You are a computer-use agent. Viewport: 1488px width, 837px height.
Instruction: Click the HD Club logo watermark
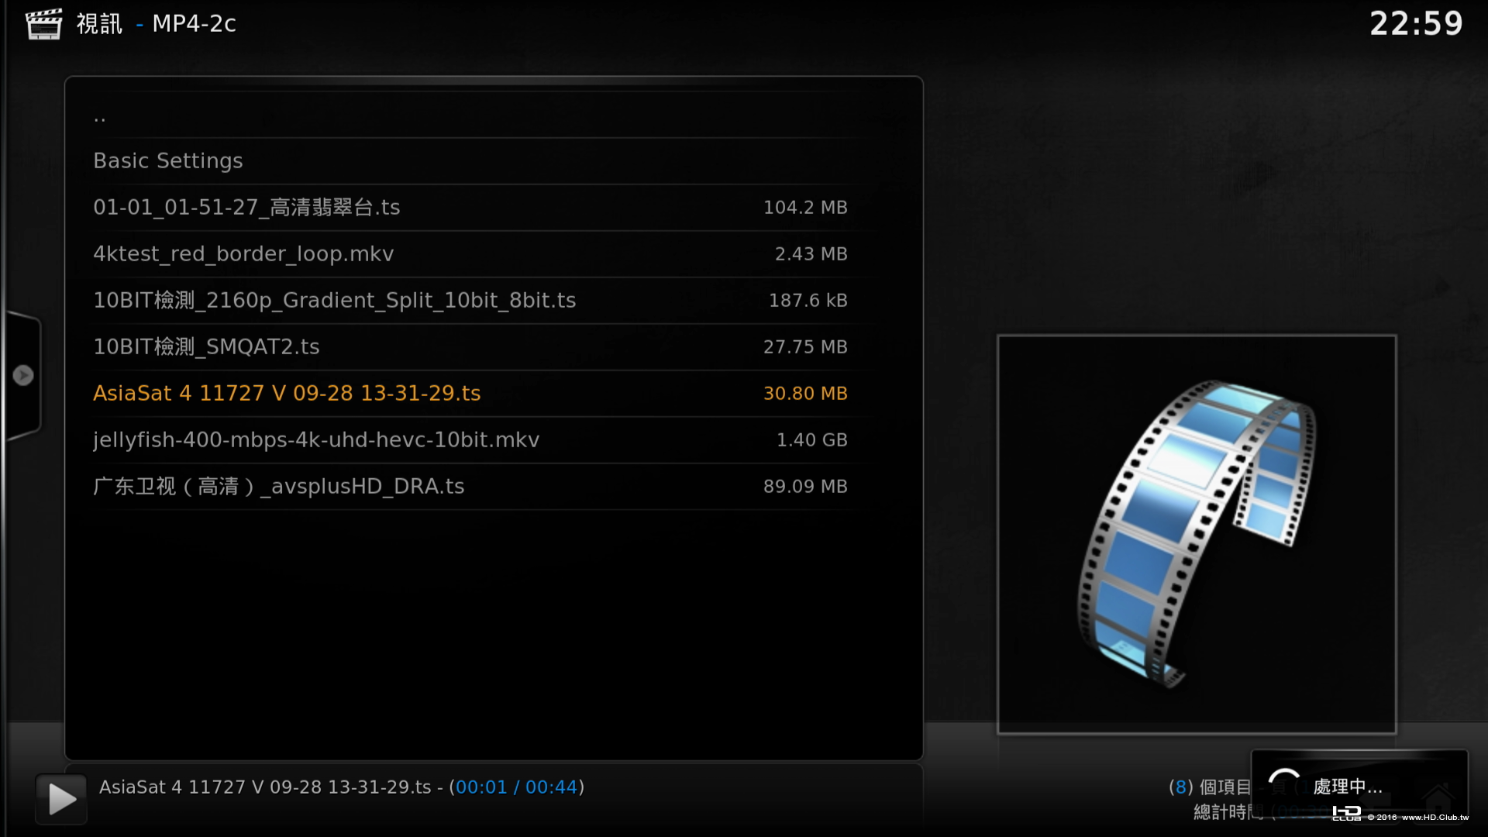click(x=1347, y=813)
